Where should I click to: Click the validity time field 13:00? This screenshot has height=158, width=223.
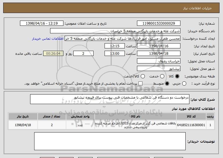115,54
